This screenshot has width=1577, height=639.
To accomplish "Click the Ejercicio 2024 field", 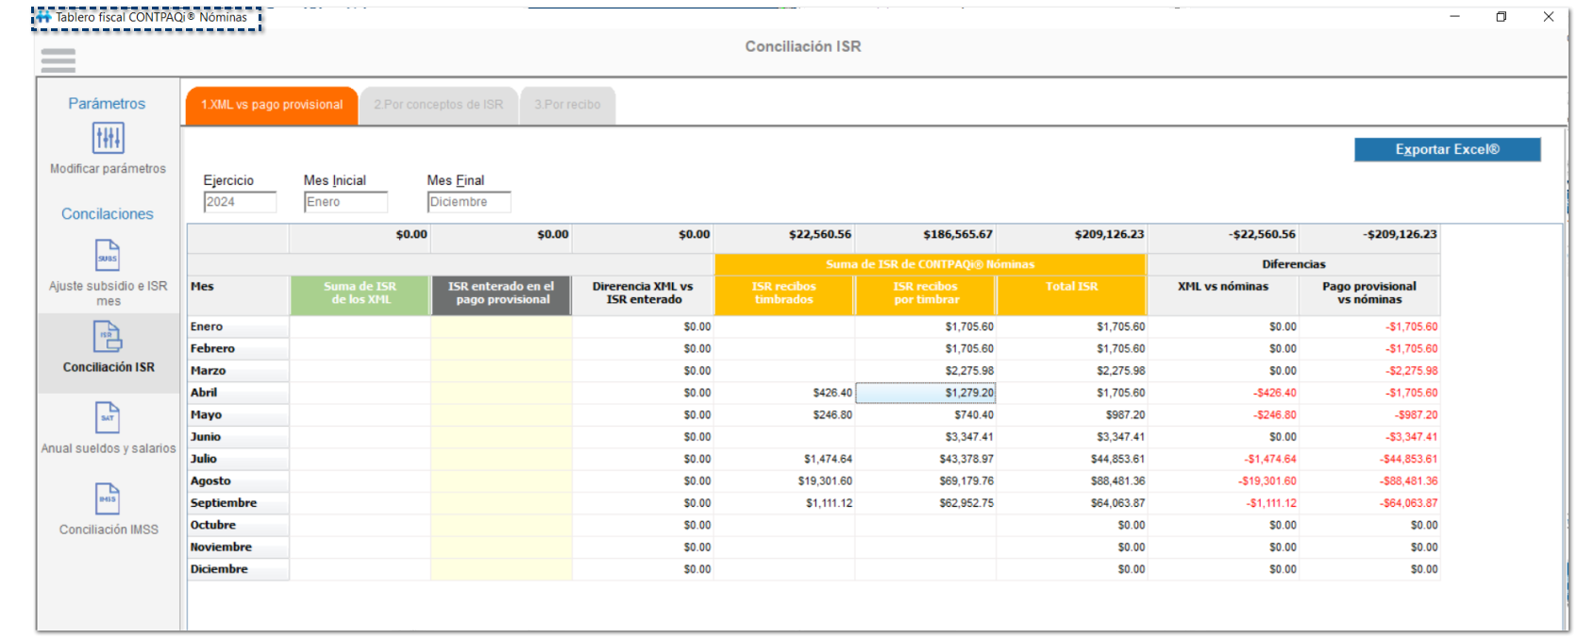I will [x=240, y=202].
